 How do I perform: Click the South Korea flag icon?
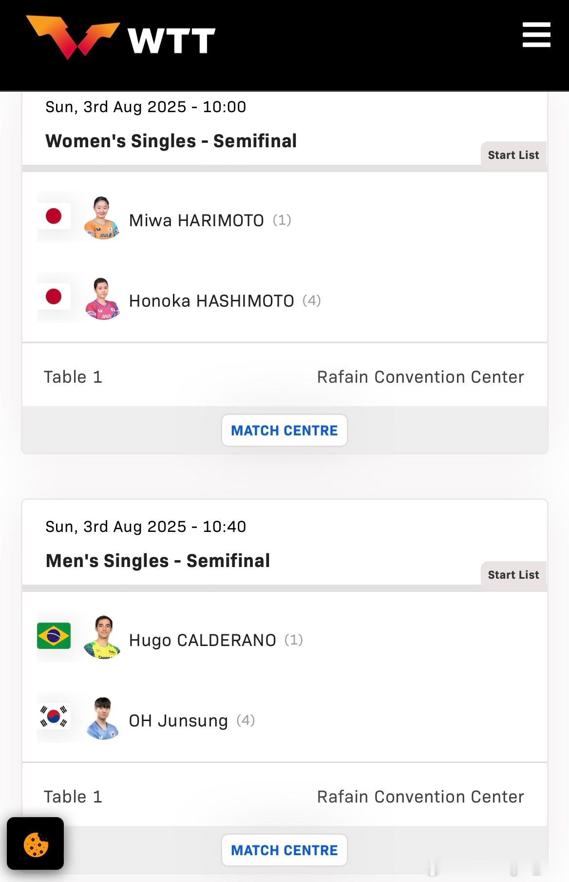54,716
